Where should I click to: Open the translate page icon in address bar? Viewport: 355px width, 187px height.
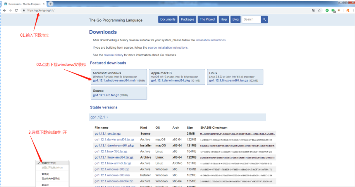point(313,10)
